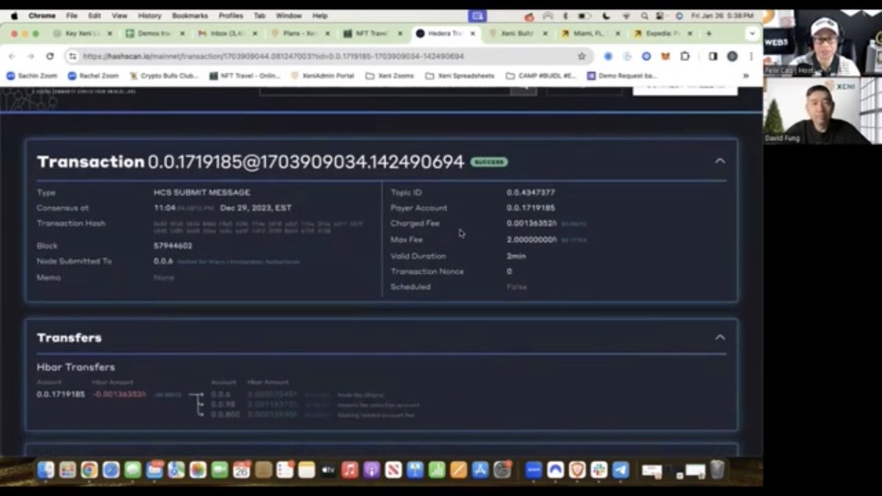Open Trash in the Dock
This screenshot has height=496, width=882.
click(x=717, y=470)
